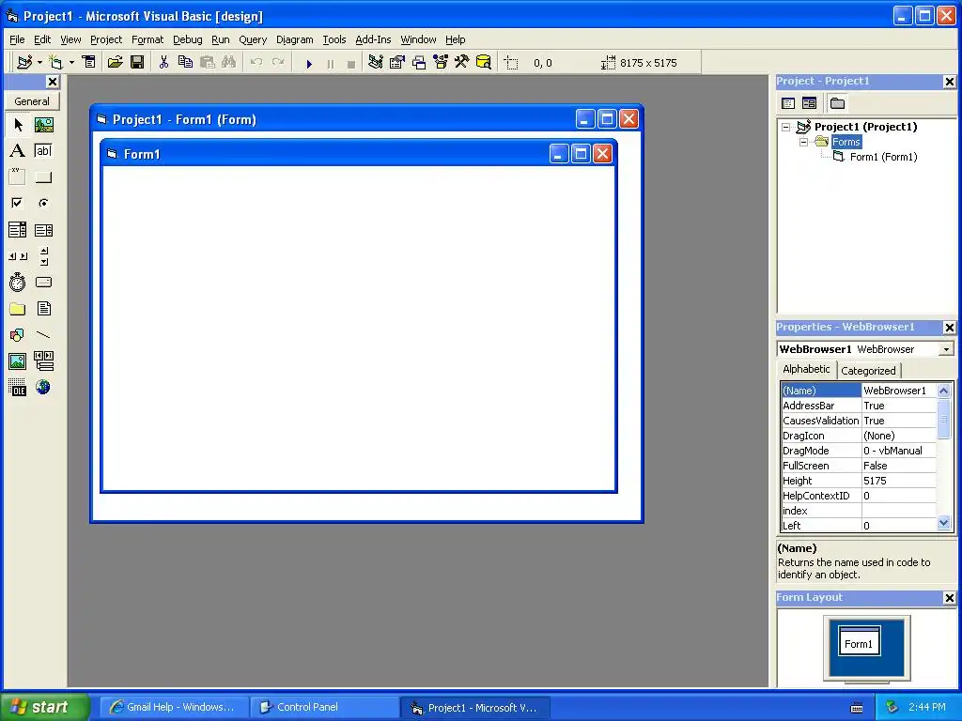Click the Open Project toolbar icon

116,63
